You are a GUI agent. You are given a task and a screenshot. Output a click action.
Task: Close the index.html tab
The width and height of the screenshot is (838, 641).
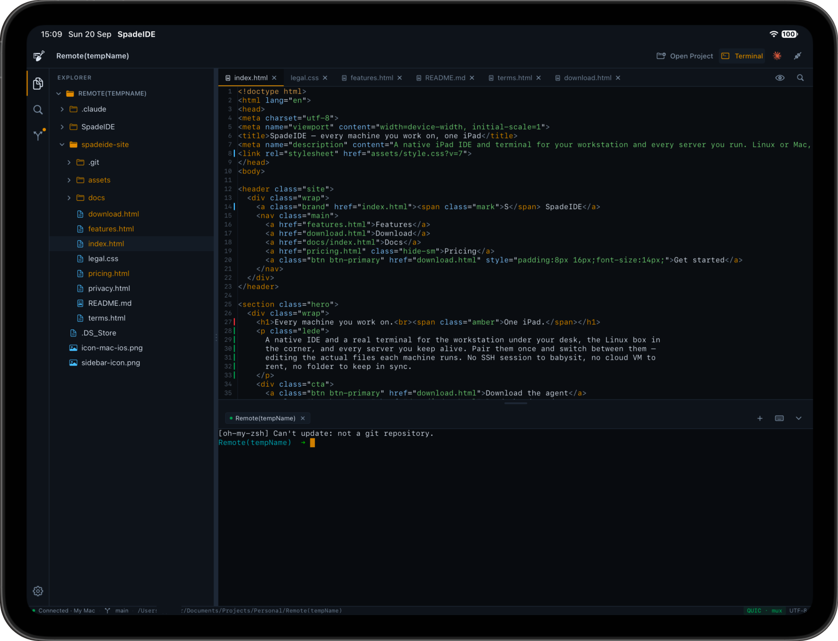tap(274, 78)
